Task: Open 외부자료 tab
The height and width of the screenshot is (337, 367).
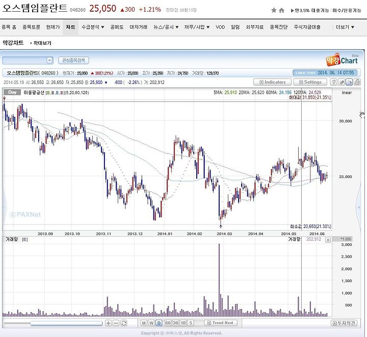Action: click(255, 27)
